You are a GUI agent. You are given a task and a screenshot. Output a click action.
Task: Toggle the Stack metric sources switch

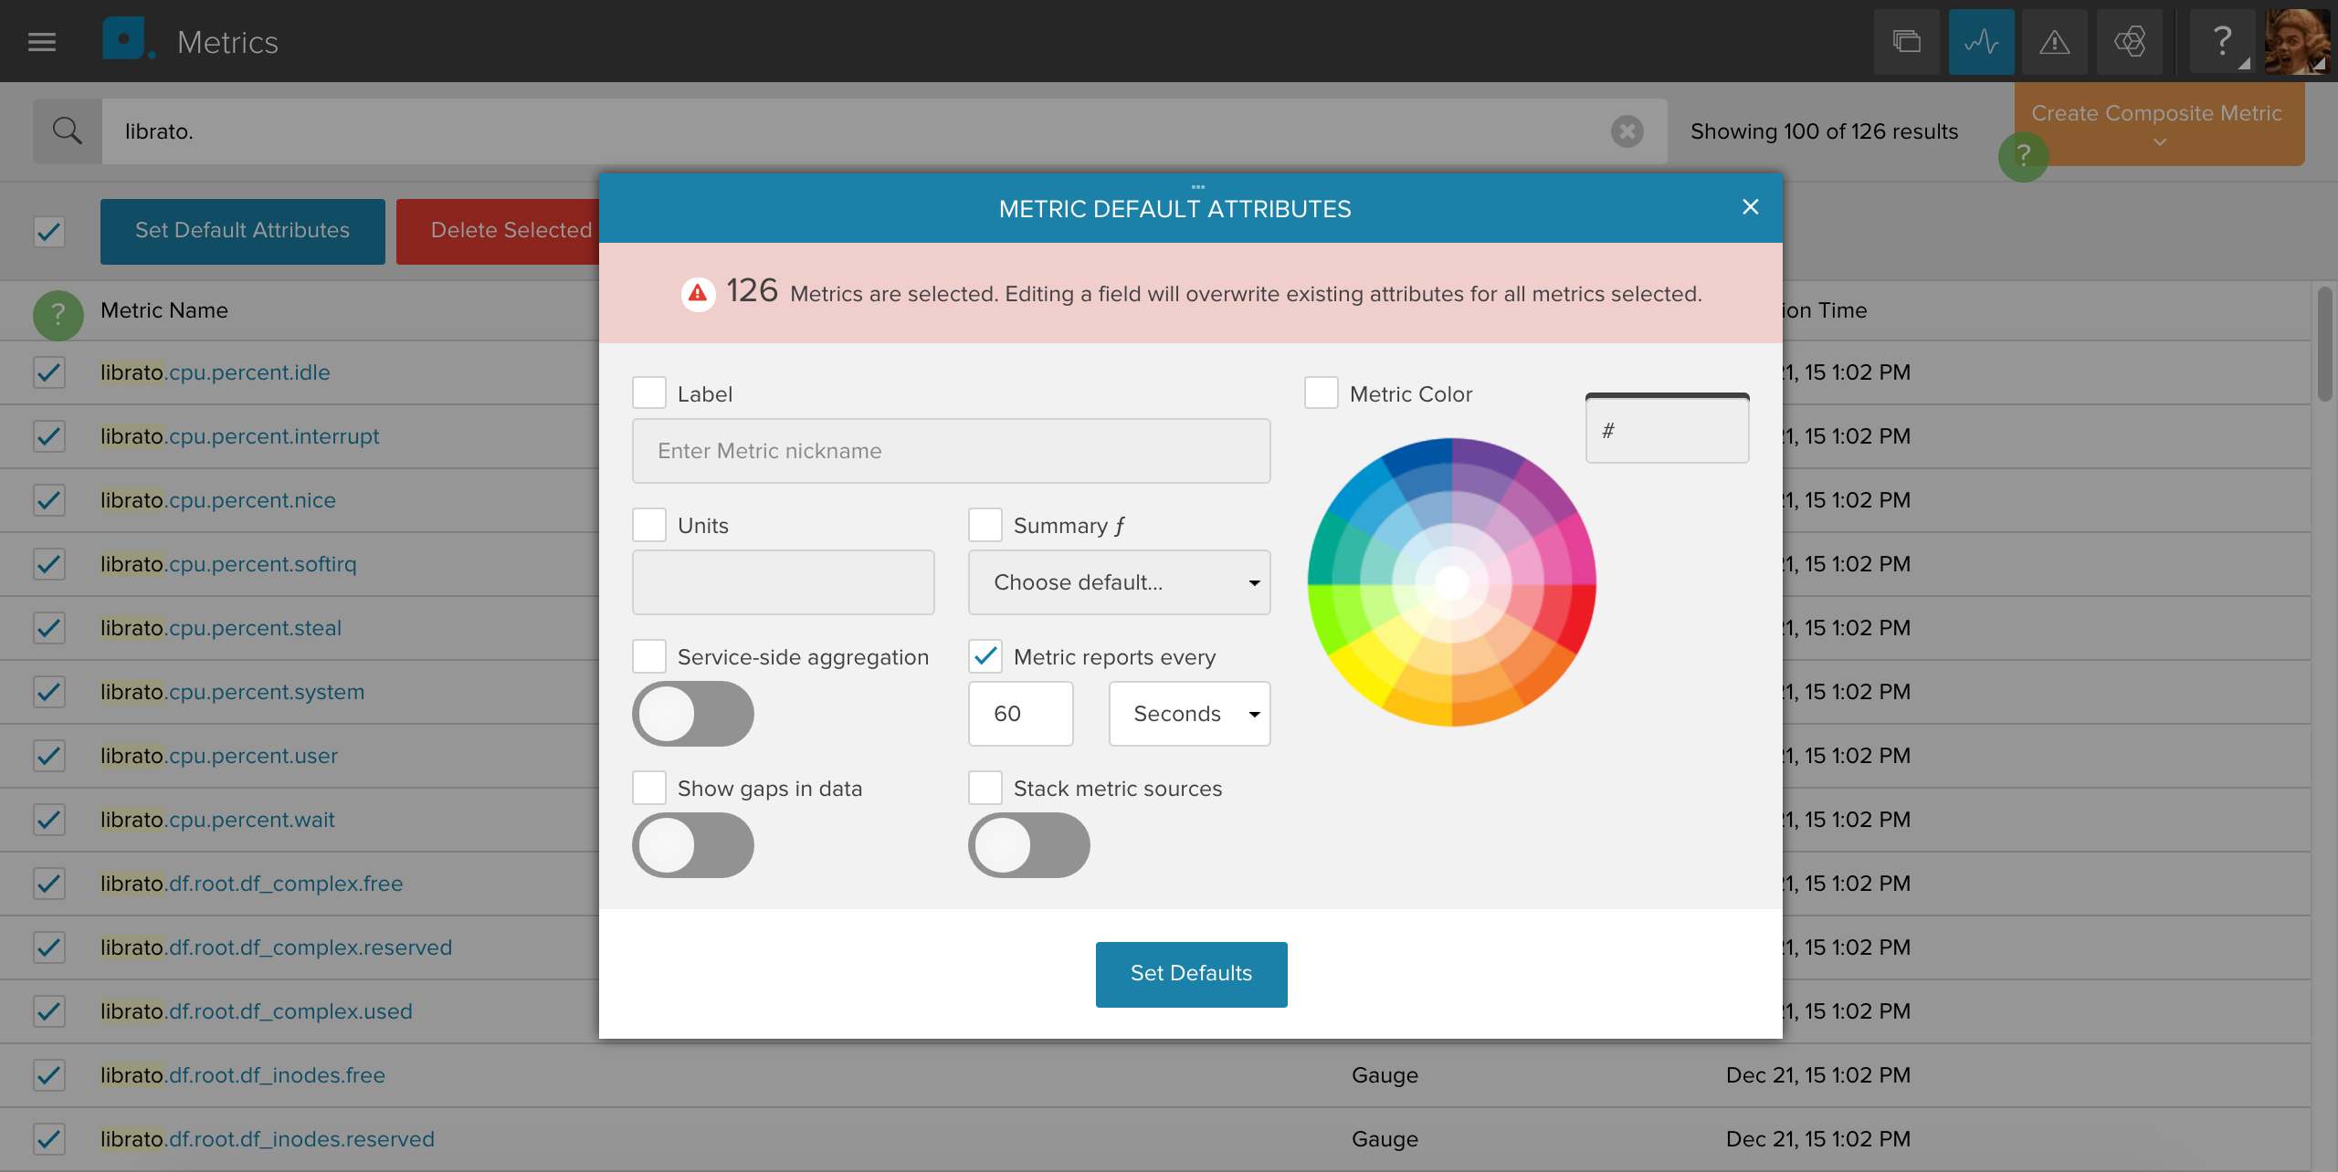click(1029, 845)
